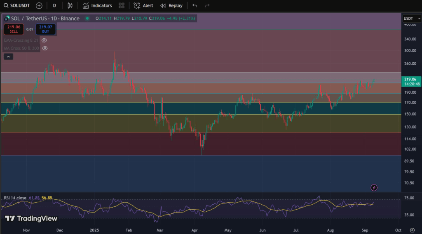Open the D timeframe selector
The width and height of the screenshot is (422, 234).
[54, 5]
